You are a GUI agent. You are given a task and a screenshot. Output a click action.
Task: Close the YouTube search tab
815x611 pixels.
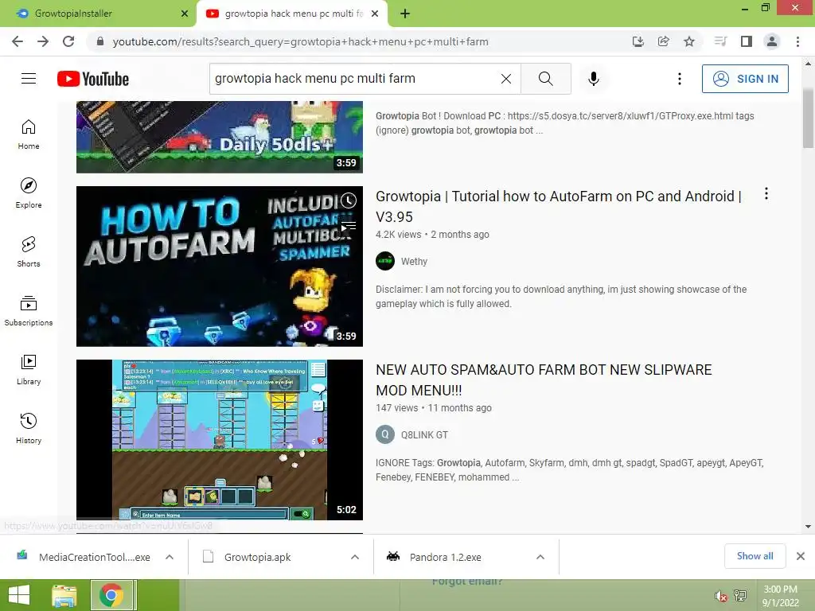[x=375, y=14]
